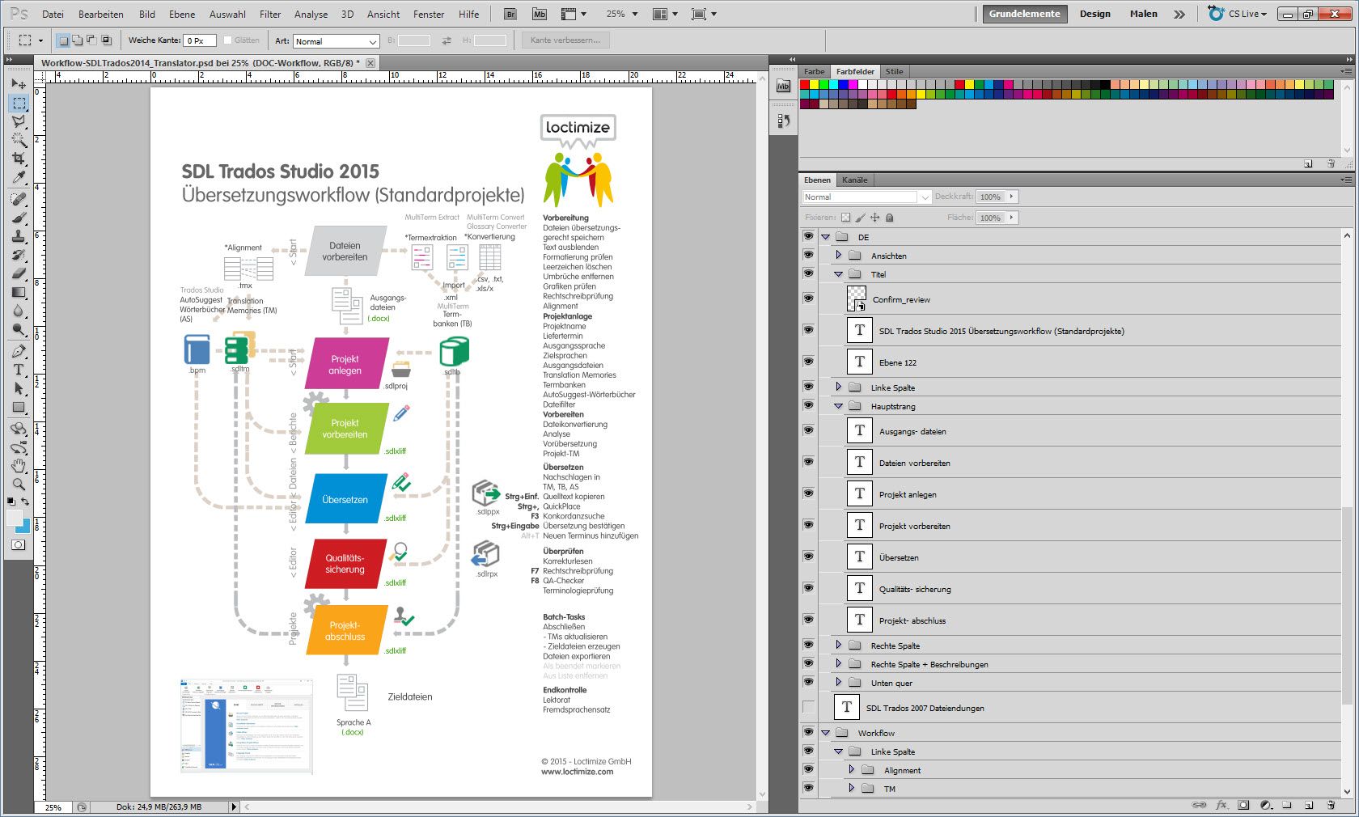The height and width of the screenshot is (817, 1359).
Task: Select the Clone Stamp tool
Action: [19, 236]
